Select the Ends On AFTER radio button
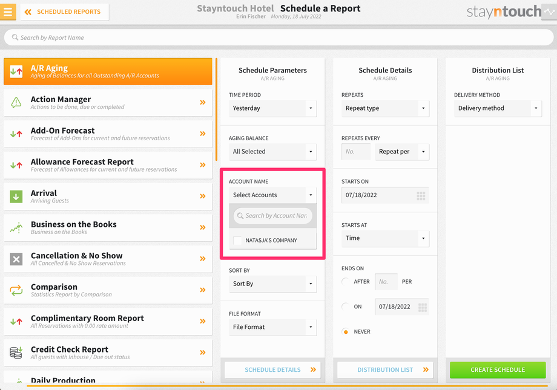Screen dimensions: 557x390 pyautogui.click(x=345, y=282)
